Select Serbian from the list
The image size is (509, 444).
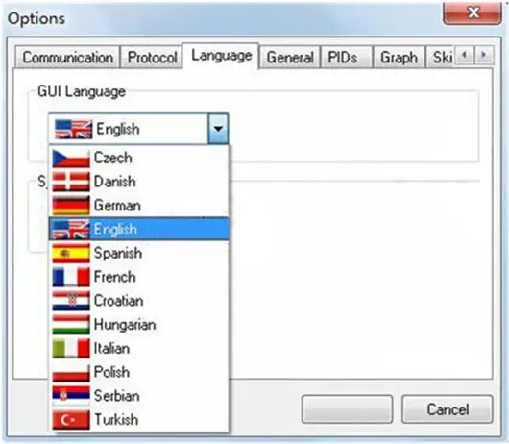click(139, 396)
